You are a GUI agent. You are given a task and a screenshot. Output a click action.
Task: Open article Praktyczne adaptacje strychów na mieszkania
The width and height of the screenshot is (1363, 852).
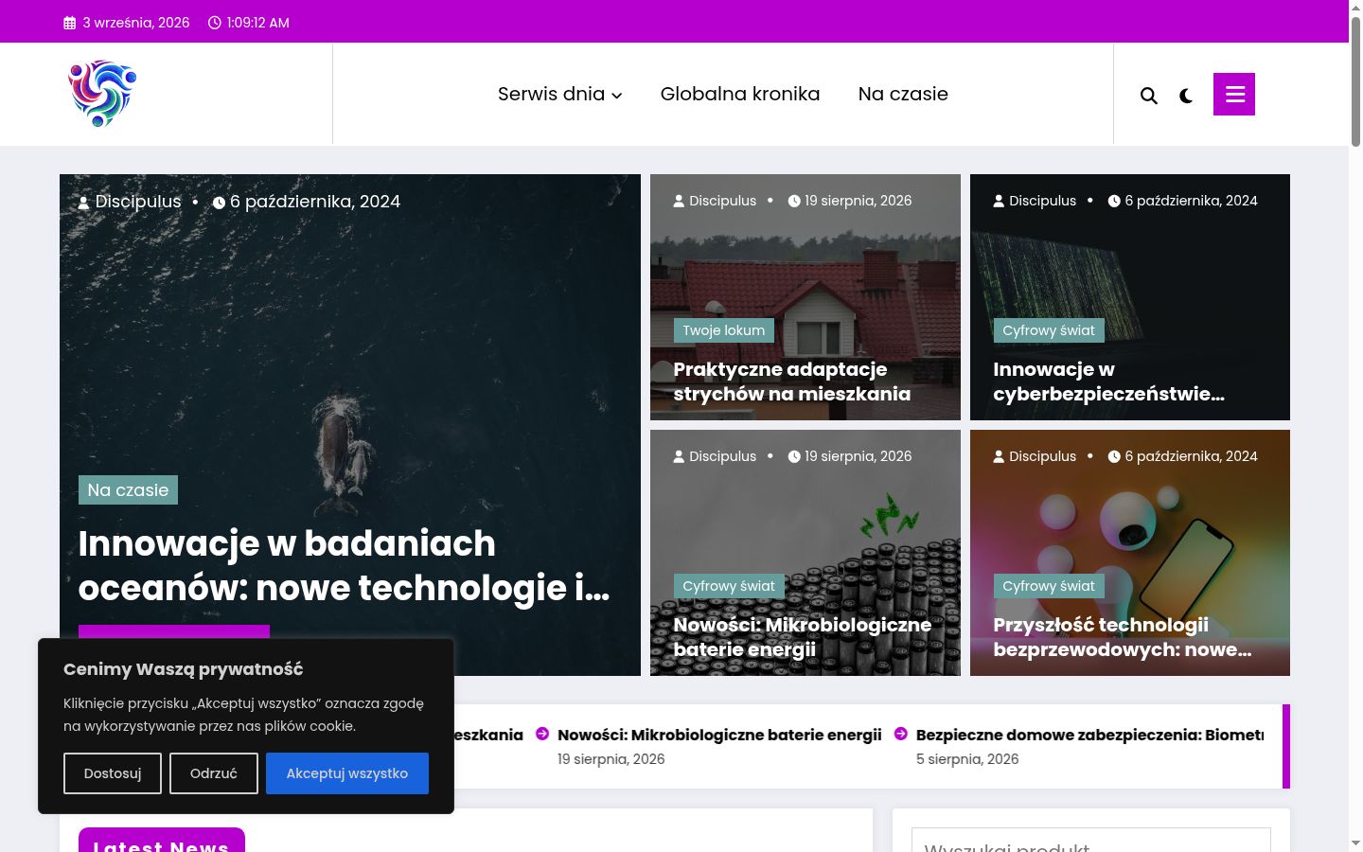[792, 382]
